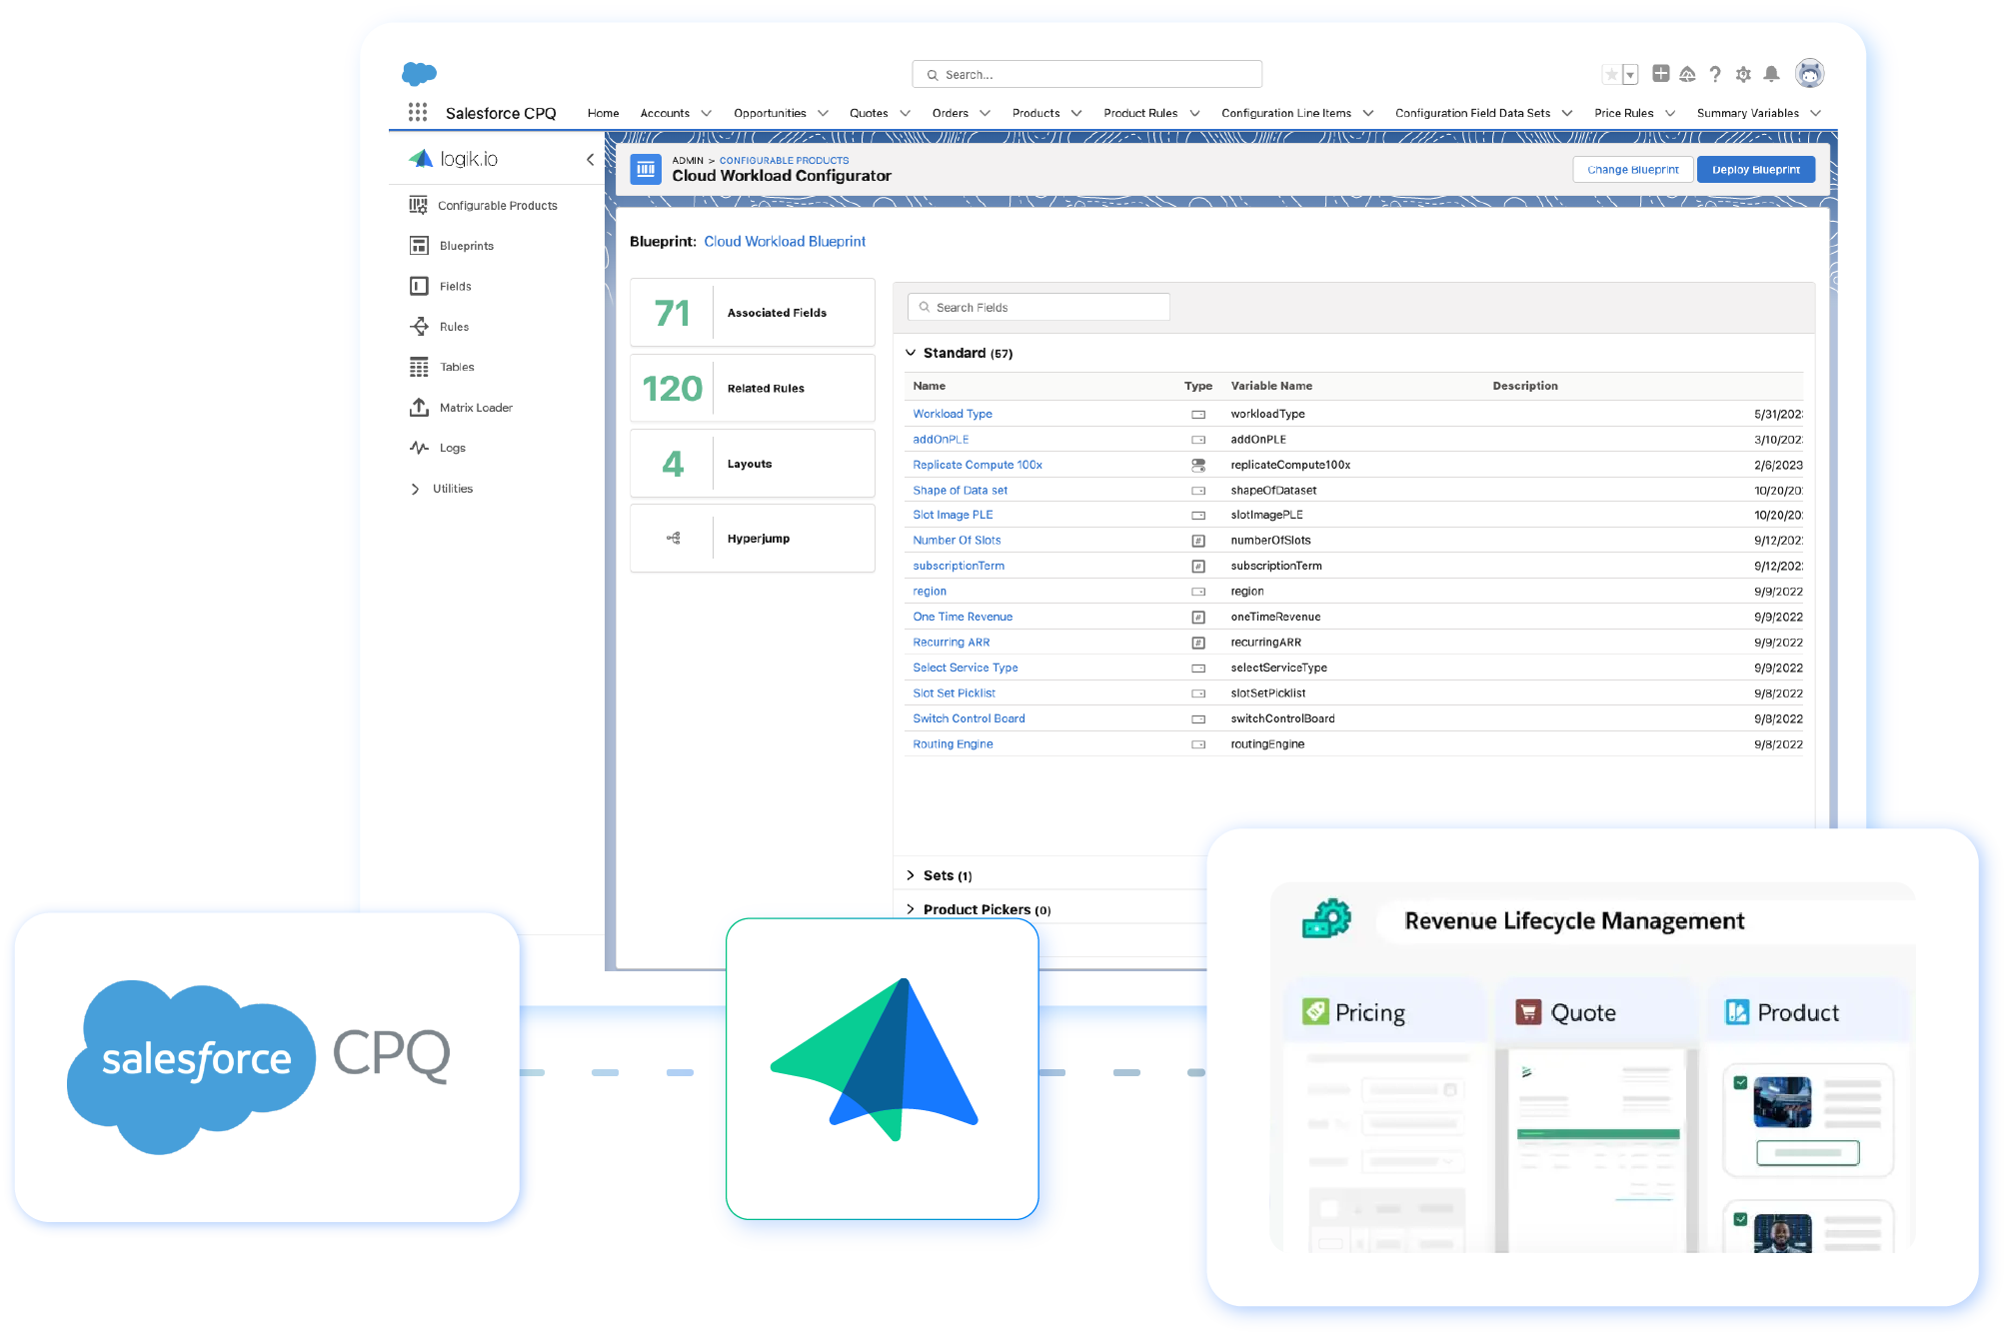Open the Price Rules dropdown arrow
Viewport: 2010px width, 1338px height.
click(x=1670, y=113)
